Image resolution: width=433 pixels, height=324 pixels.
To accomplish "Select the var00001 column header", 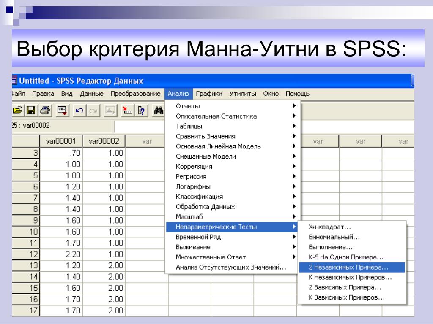I will click(x=61, y=141).
